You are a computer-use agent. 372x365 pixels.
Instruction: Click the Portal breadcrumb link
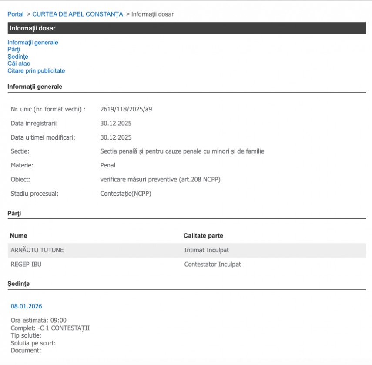tap(15, 14)
